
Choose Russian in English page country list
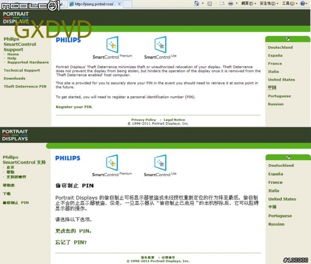click(276, 104)
